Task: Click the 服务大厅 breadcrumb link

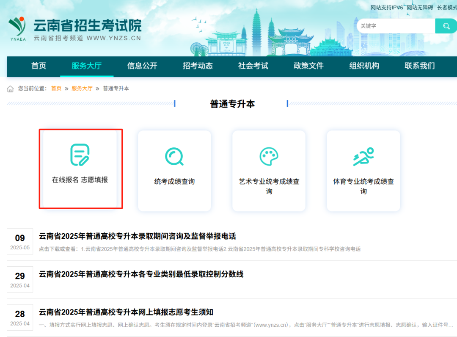Action: pos(82,88)
